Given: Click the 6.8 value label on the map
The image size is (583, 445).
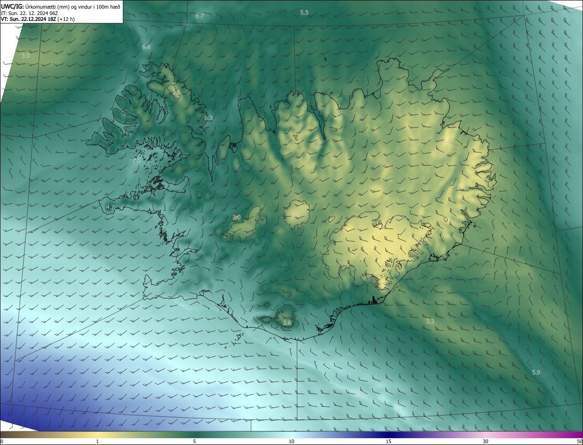Looking at the screenshot, I should pyautogui.click(x=146, y=46).
